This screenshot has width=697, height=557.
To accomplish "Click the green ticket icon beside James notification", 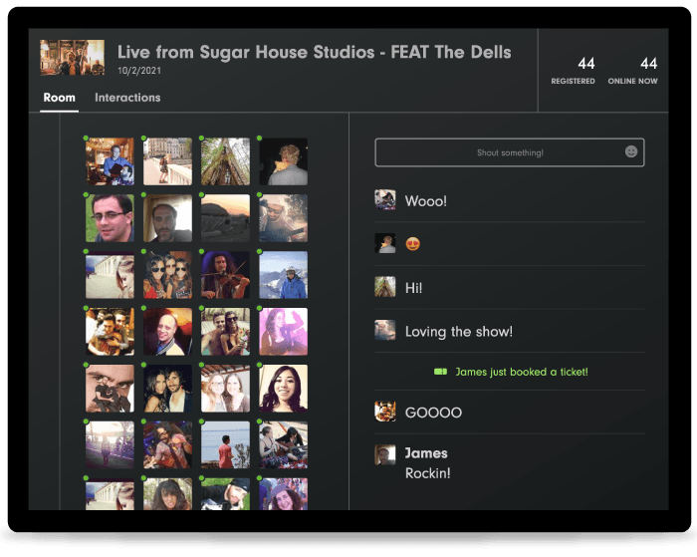I will click(x=440, y=372).
